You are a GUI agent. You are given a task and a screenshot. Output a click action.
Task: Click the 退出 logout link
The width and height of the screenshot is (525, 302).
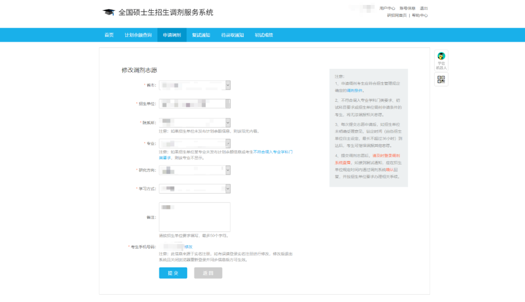(424, 8)
